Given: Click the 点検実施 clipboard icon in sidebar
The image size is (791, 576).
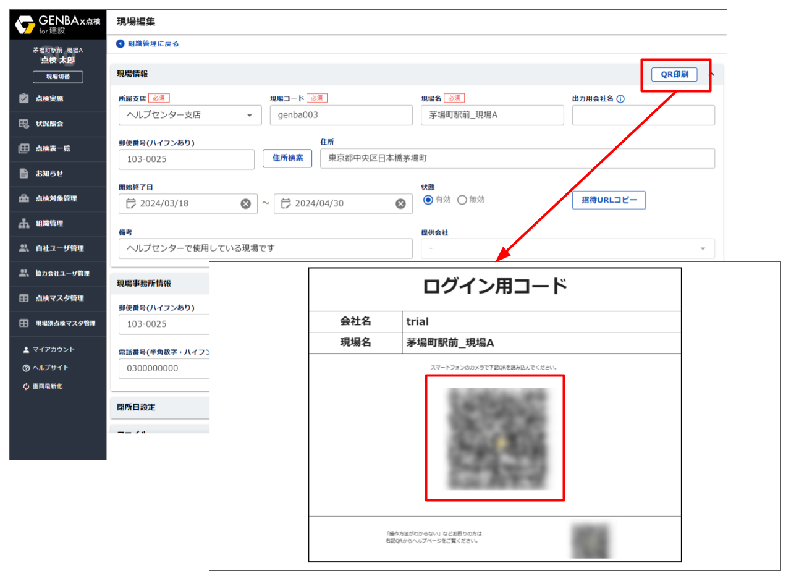Looking at the screenshot, I should (x=24, y=98).
